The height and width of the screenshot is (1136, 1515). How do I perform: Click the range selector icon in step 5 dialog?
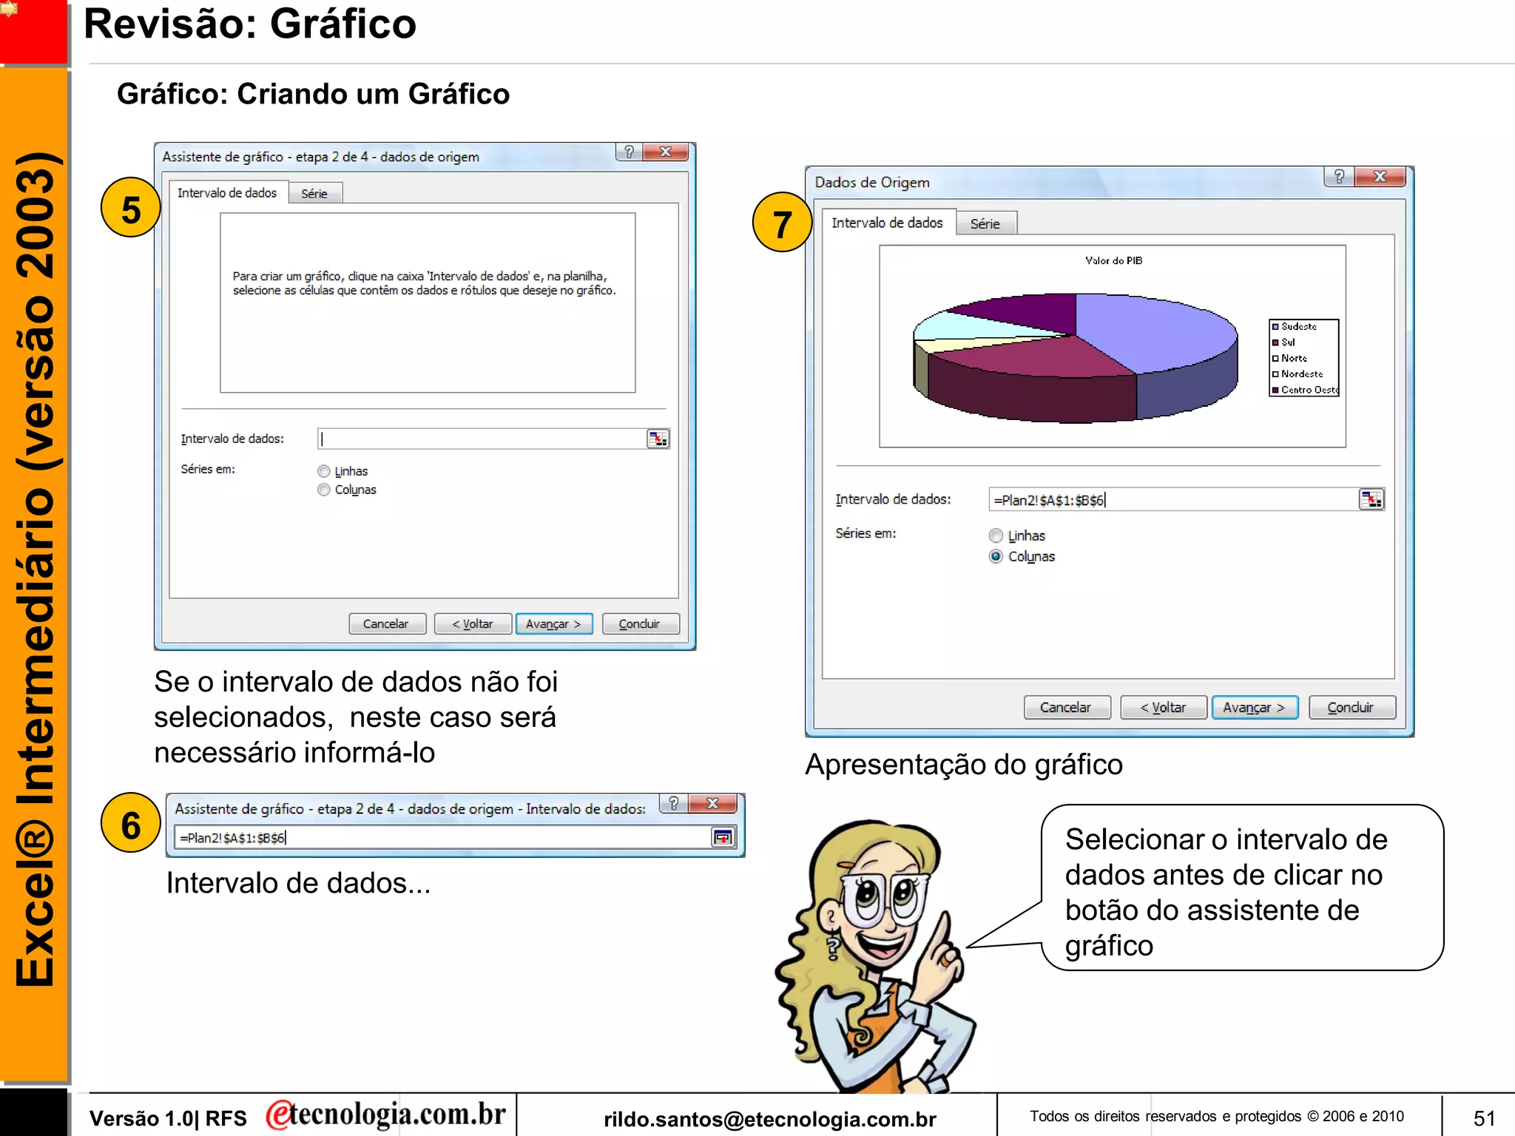coord(658,439)
